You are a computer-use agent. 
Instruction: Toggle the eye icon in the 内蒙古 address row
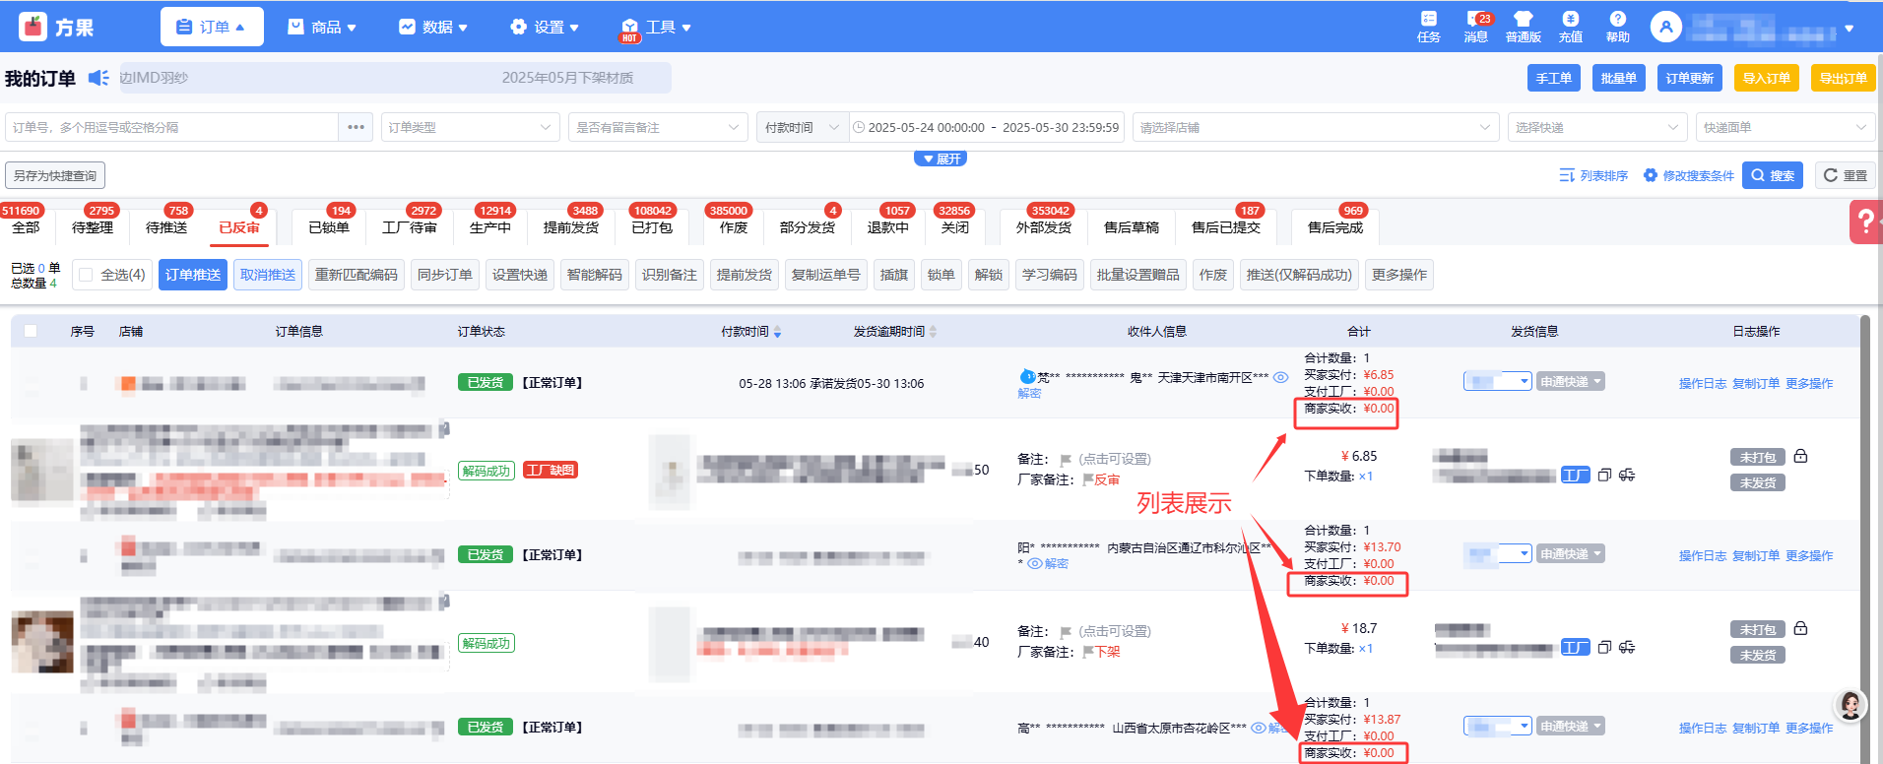click(1035, 564)
